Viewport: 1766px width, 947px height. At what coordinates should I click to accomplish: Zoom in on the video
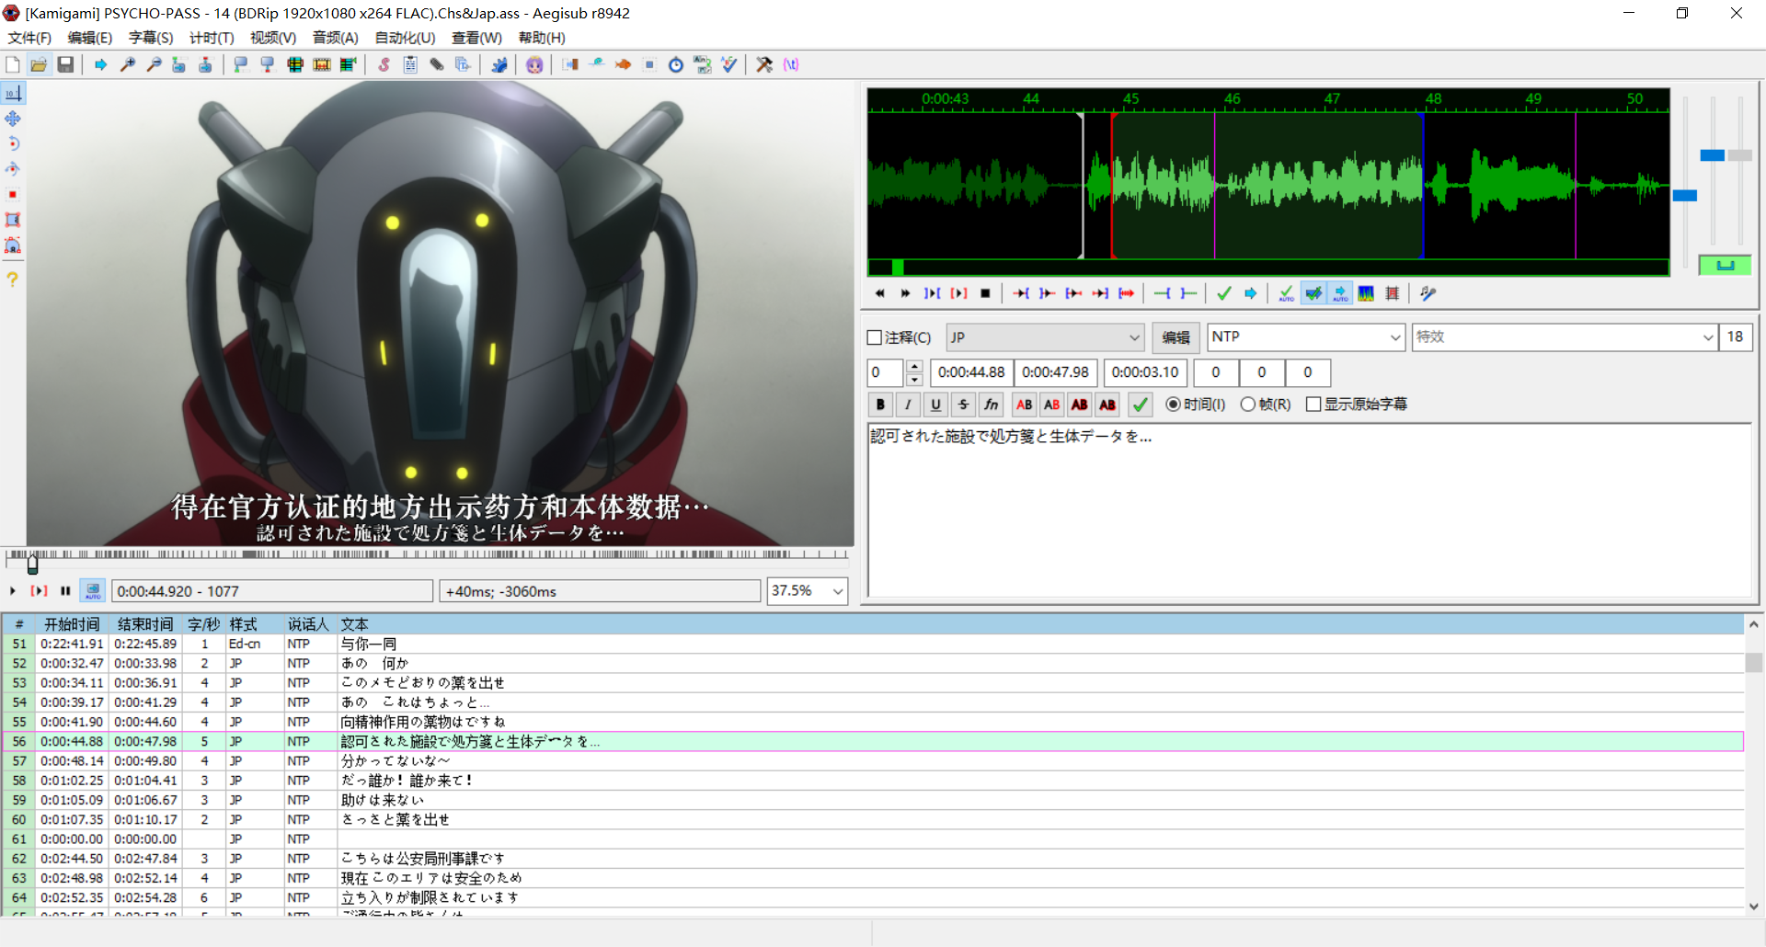[x=128, y=64]
